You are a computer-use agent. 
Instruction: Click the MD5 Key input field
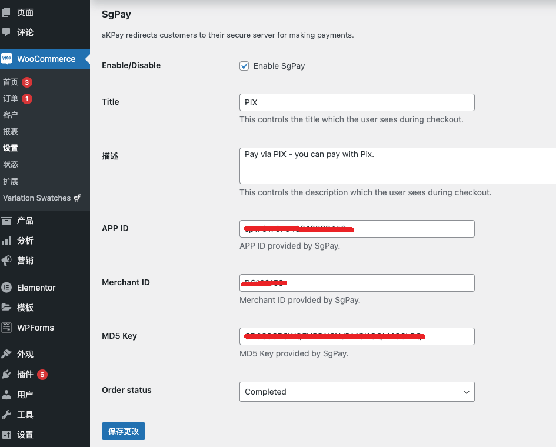pos(357,336)
